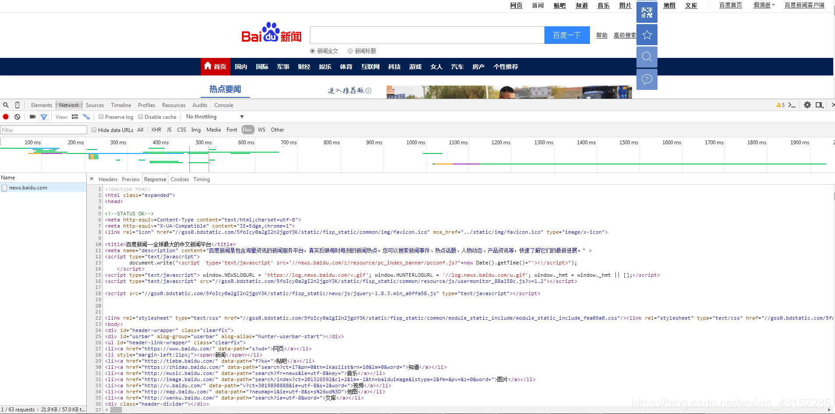Select the WS filter type
Screen dimensions: 835x414
pos(262,130)
